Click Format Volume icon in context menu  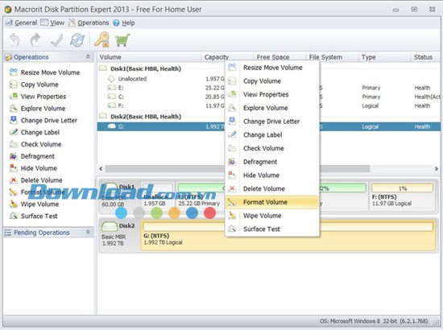point(232,202)
